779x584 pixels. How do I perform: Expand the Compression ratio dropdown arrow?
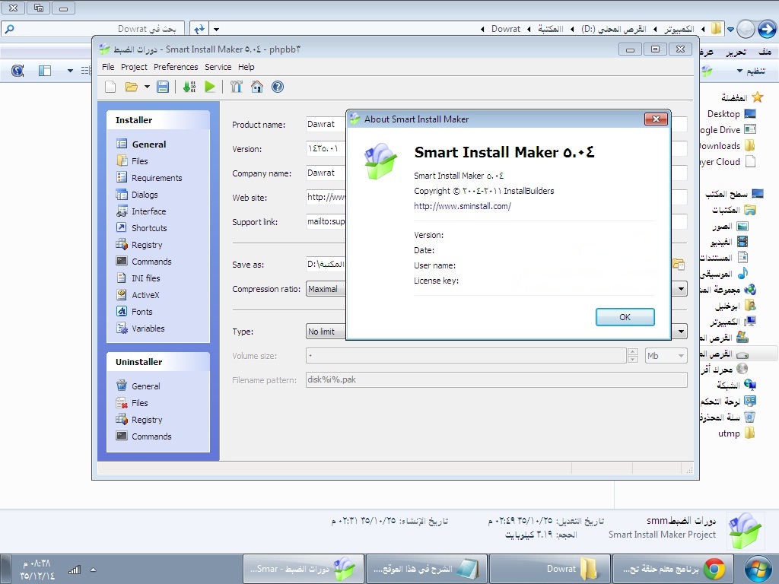pyautogui.click(x=681, y=289)
